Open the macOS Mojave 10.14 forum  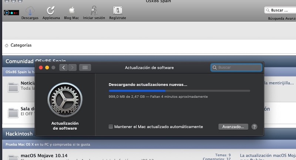click(x=44, y=156)
